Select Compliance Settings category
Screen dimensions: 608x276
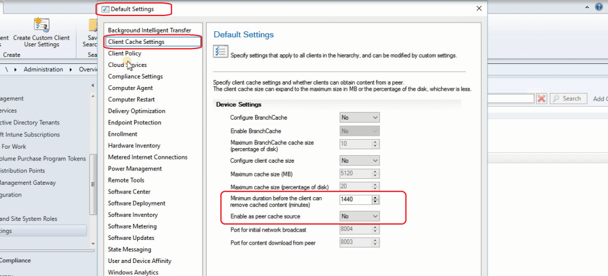click(135, 76)
